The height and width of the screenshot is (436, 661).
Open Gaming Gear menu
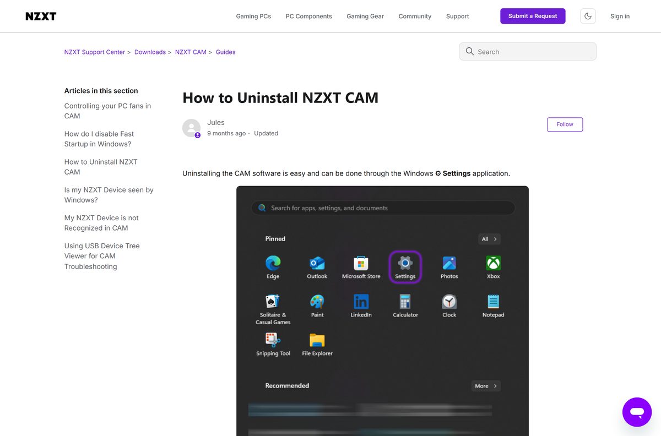(x=365, y=16)
